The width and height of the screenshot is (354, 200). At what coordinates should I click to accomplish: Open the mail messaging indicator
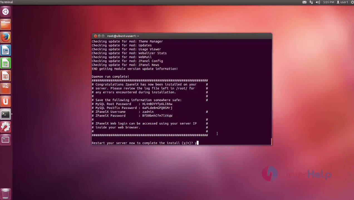point(304,2)
